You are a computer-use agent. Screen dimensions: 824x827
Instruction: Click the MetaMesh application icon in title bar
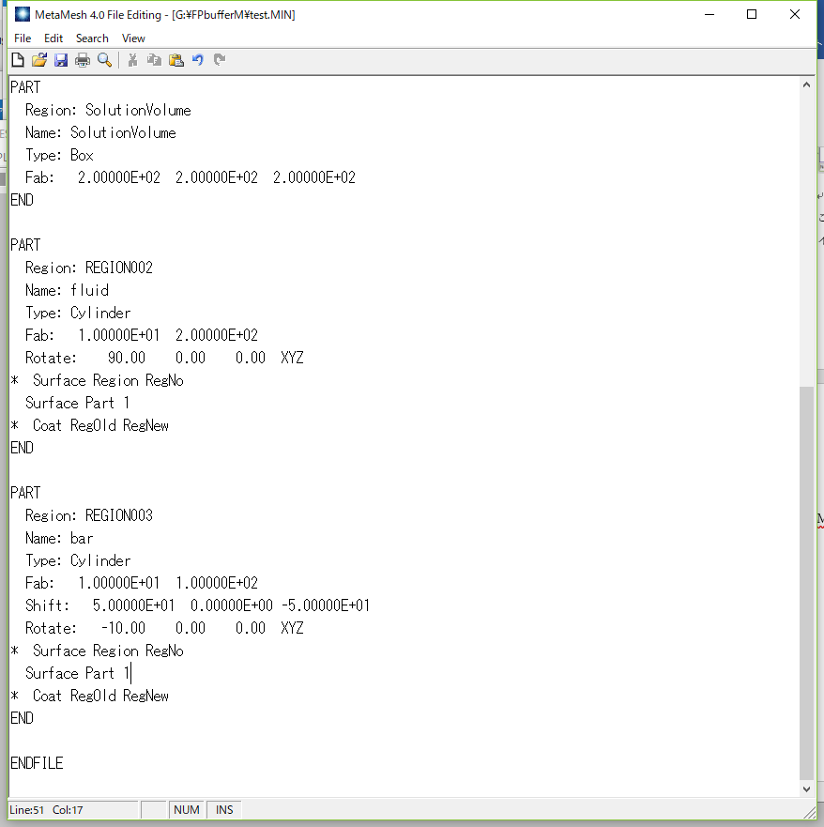click(x=23, y=14)
